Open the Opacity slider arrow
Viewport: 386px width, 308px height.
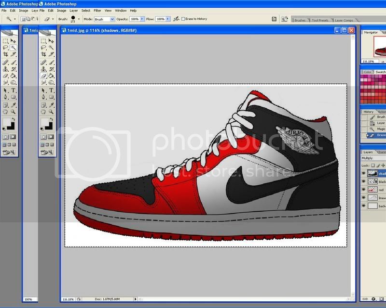tap(142, 19)
